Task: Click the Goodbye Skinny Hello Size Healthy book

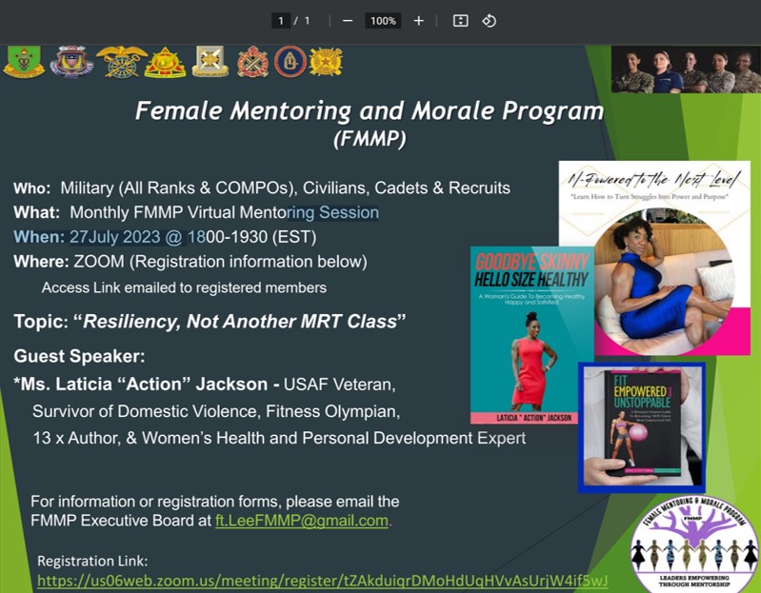Action: 532,335
